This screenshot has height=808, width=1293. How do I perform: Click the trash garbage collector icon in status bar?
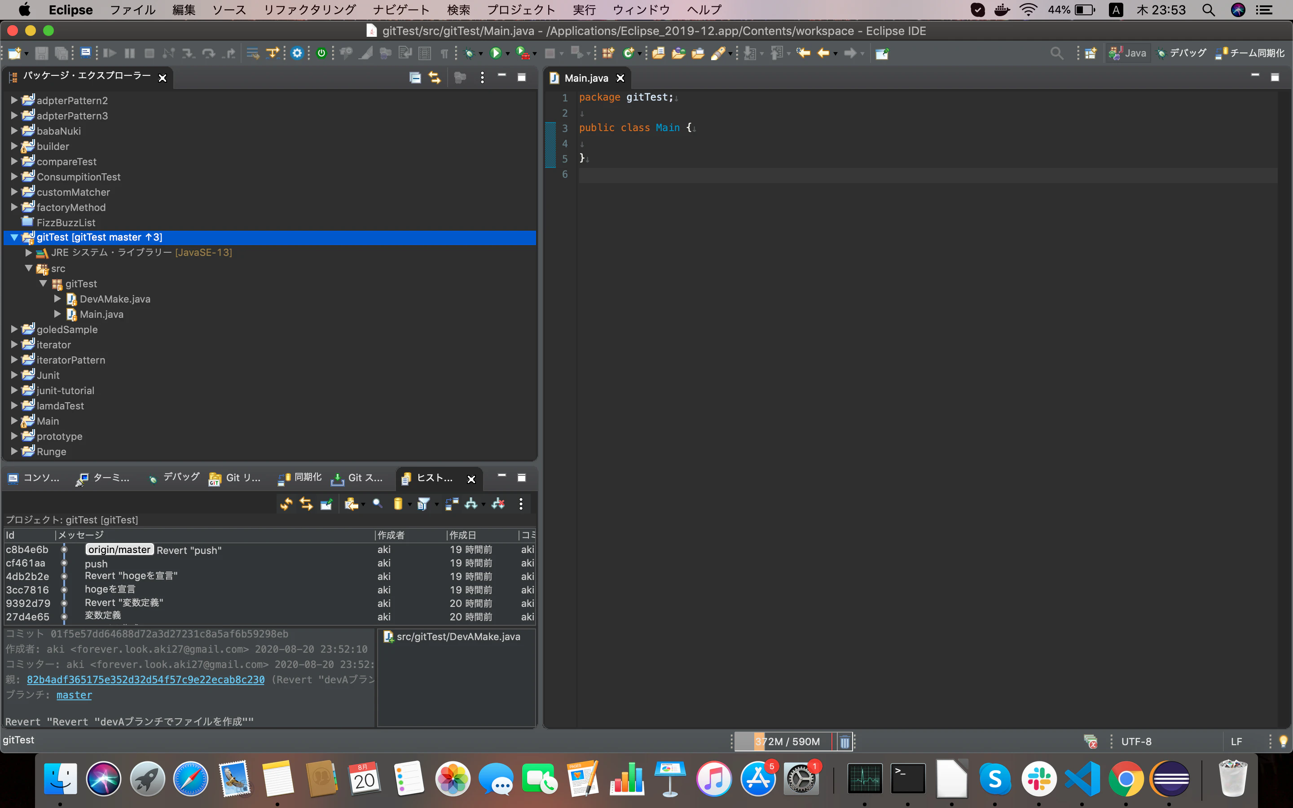tap(845, 741)
